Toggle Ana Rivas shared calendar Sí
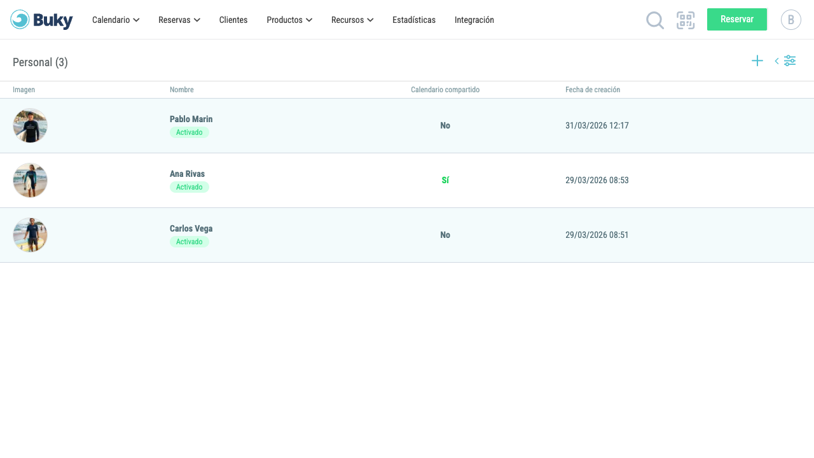Viewport: 814px width, 458px height. click(x=445, y=180)
